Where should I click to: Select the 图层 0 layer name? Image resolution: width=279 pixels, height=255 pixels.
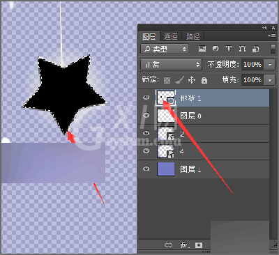tap(190, 116)
